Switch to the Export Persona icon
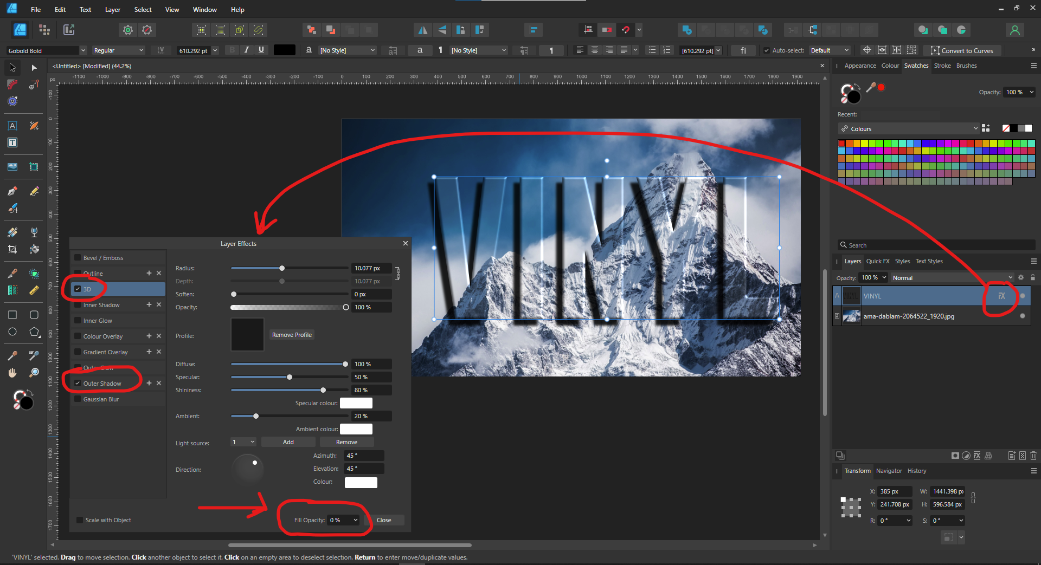 [x=69, y=30]
